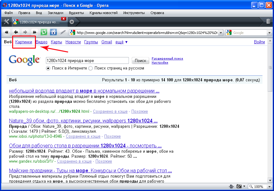
Task: Open the Новости link
Action: 73,42
